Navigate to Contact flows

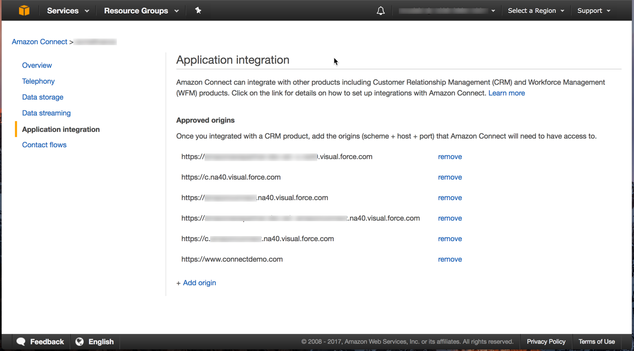click(44, 145)
